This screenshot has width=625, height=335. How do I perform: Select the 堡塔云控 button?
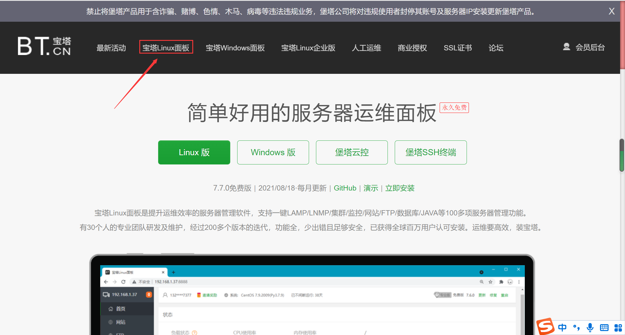pos(352,152)
